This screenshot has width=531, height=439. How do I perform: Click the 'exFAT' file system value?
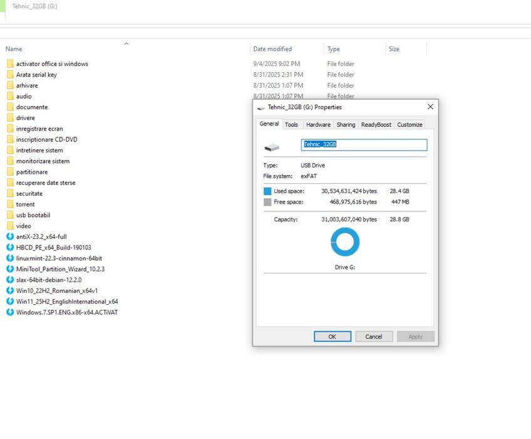coord(309,176)
